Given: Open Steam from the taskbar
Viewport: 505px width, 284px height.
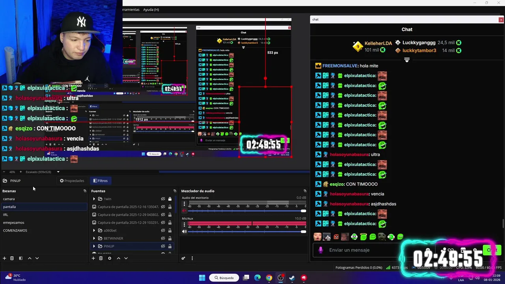Looking at the screenshot, I should pos(292,278).
